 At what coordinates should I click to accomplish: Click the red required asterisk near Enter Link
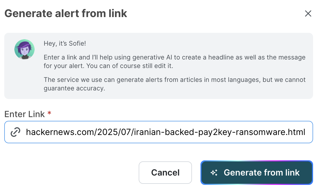[x=49, y=113]
